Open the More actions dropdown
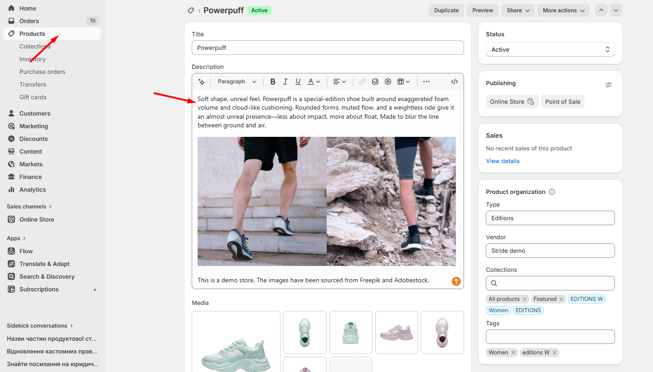653x372 pixels. [563, 10]
